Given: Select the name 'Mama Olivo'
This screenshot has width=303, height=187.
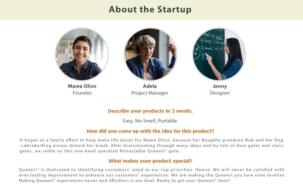Looking at the screenshot, I should coord(82,86).
